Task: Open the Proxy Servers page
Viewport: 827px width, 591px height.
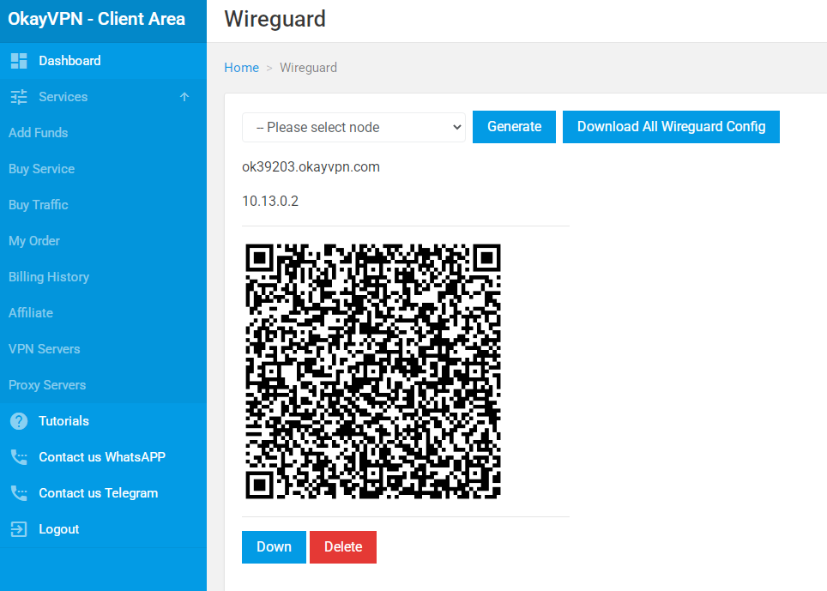Action: click(x=45, y=384)
